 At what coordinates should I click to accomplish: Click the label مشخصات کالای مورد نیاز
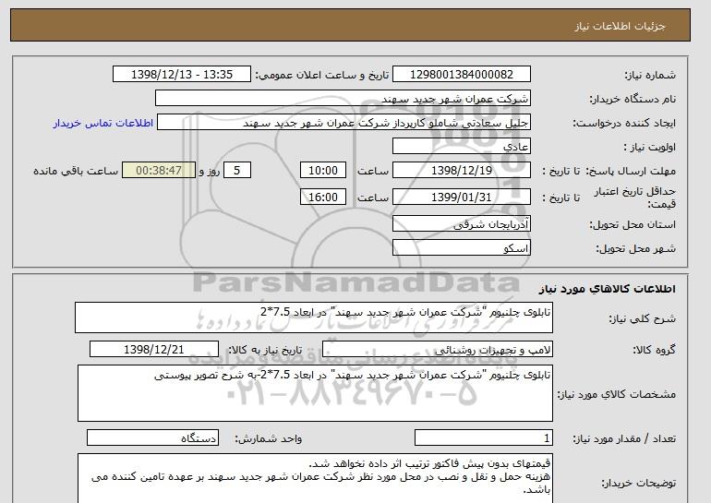click(617, 394)
